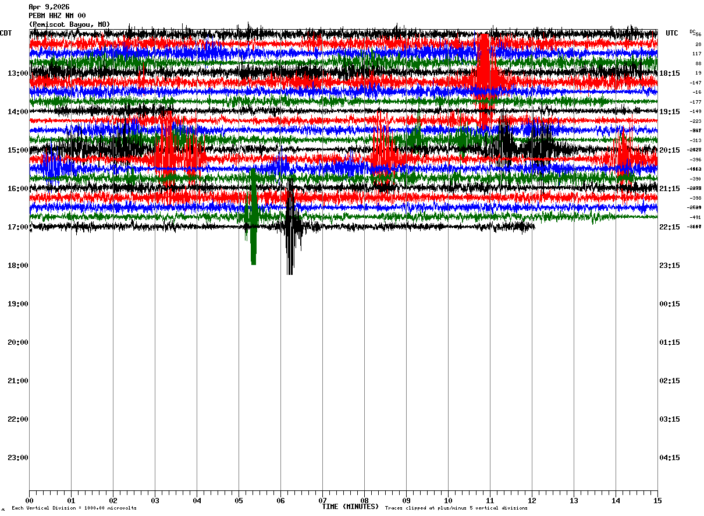This screenshot has height=516, width=704.
Task: Click DC offset value '-177'
Action: (696, 102)
